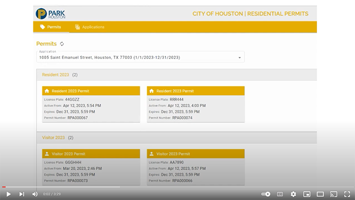Play the video

point(8,194)
